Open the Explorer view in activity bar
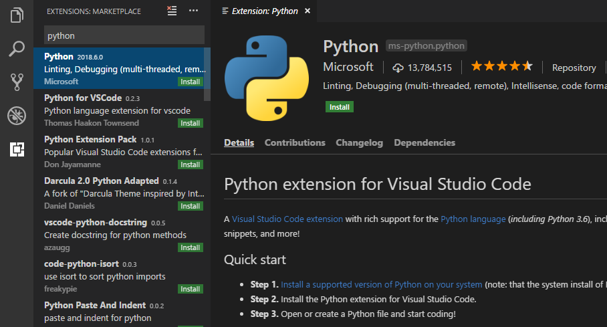The image size is (607, 327). click(17, 15)
